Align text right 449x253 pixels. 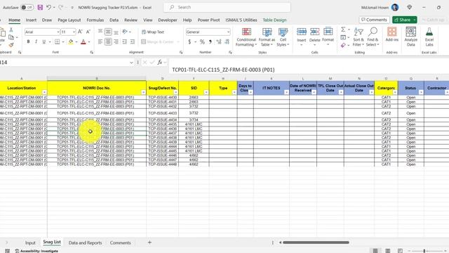pyautogui.click(x=116, y=42)
